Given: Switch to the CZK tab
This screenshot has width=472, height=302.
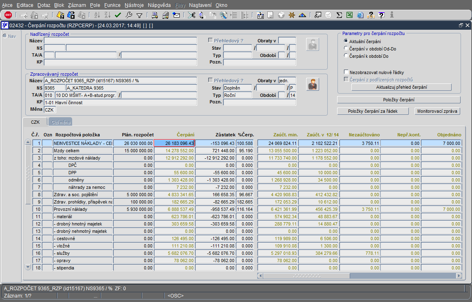Looking at the screenshot, I should [35, 122].
